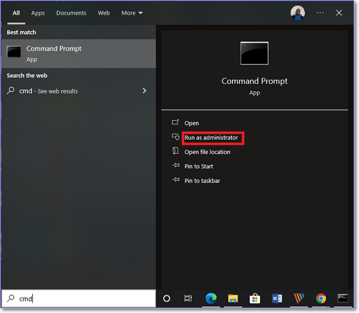Image resolution: width=359 pixels, height=313 pixels.
Task: Open Task View from the taskbar
Action: pyautogui.click(x=188, y=299)
